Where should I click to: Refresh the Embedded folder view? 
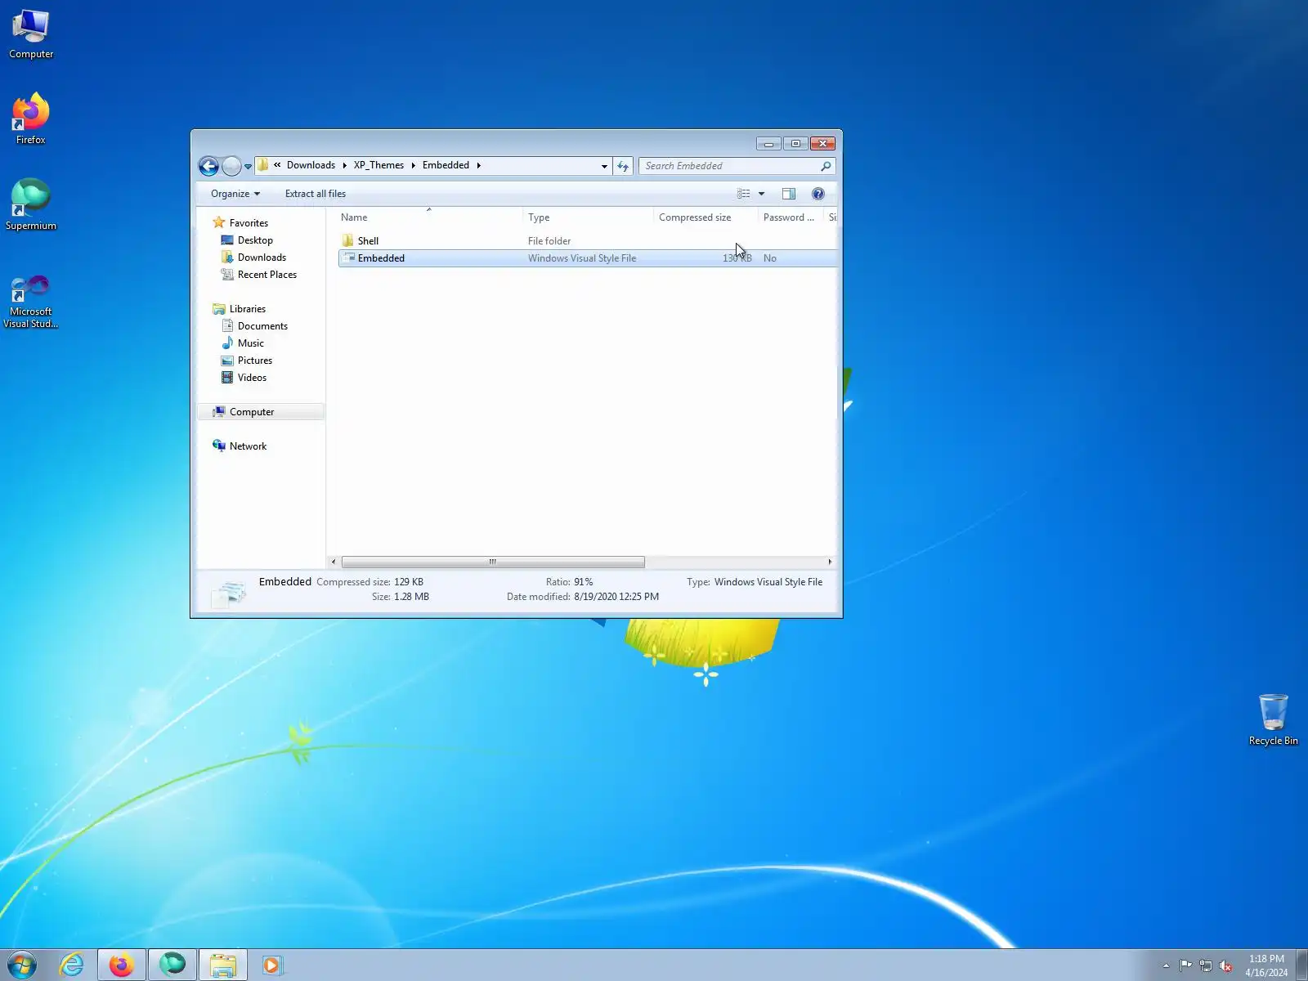tap(623, 166)
